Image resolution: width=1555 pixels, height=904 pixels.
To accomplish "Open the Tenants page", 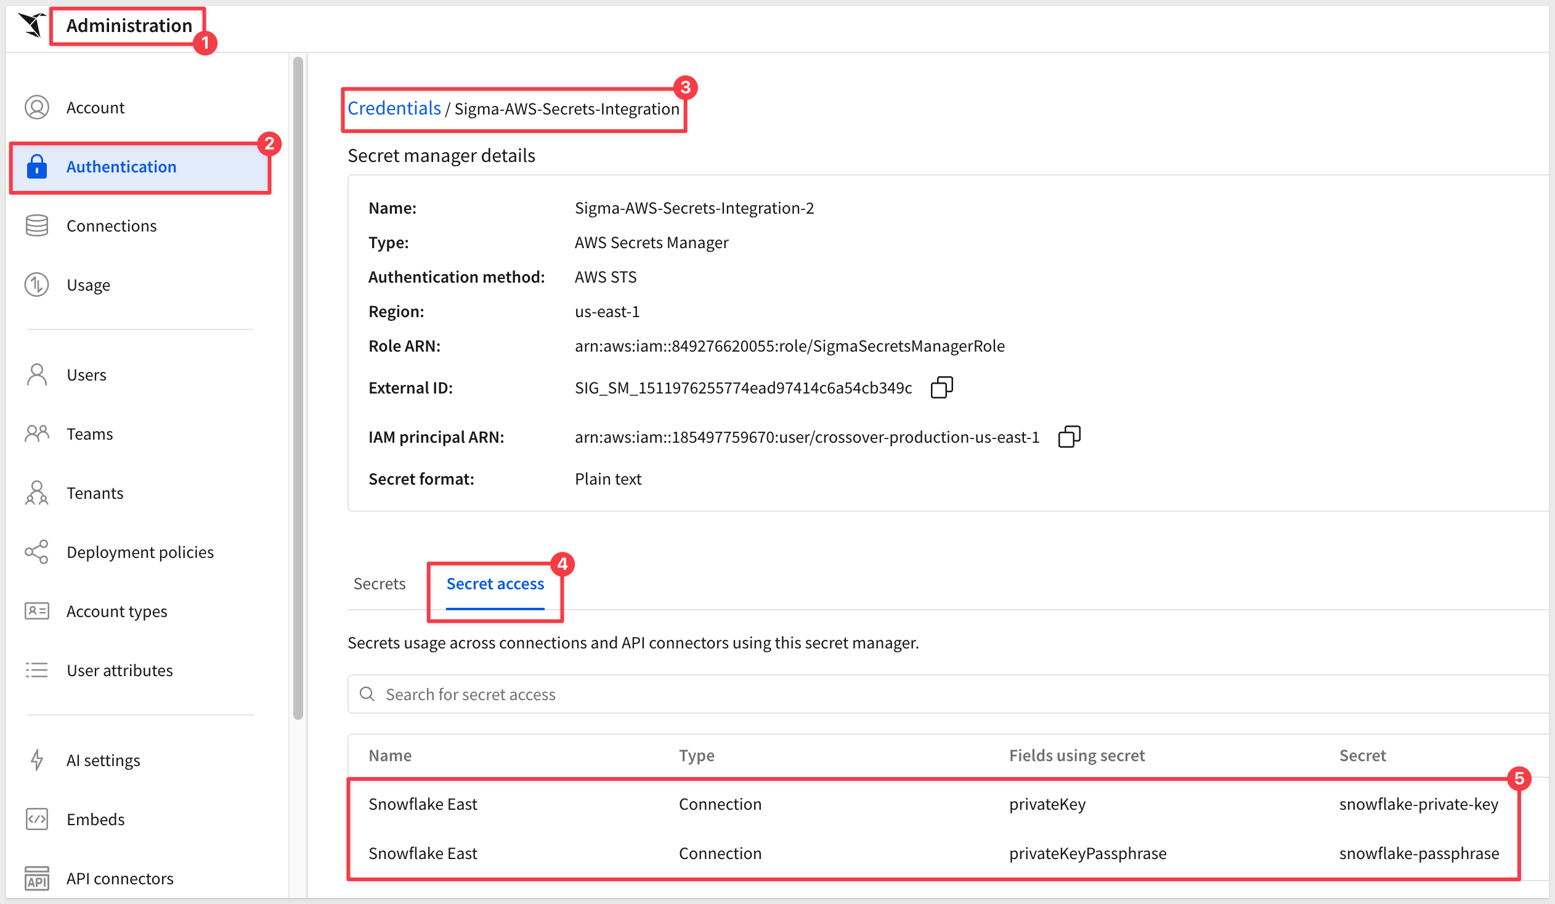I will tap(95, 493).
